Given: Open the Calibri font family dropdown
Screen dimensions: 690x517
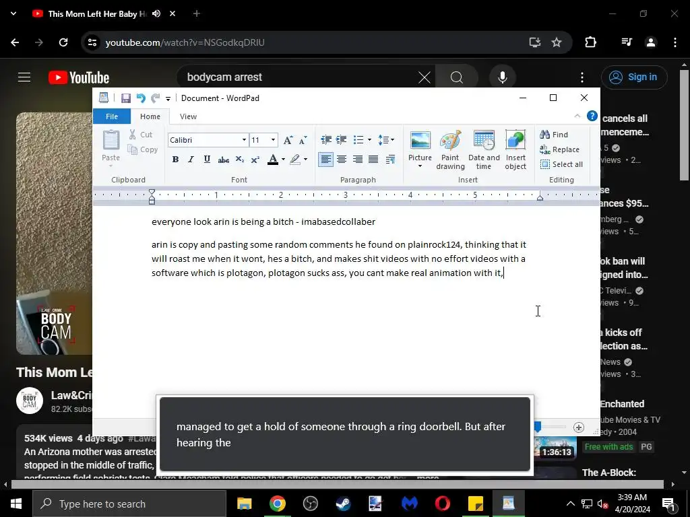Looking at the screenshot, I should [244, 140].
